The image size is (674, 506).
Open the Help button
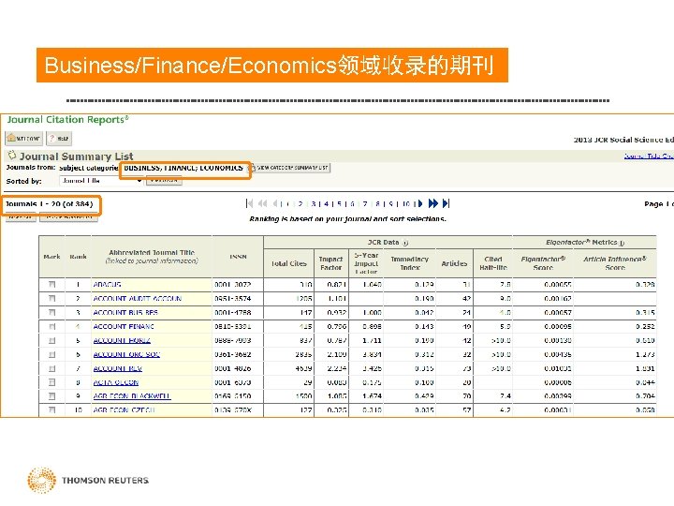(59, 139)
